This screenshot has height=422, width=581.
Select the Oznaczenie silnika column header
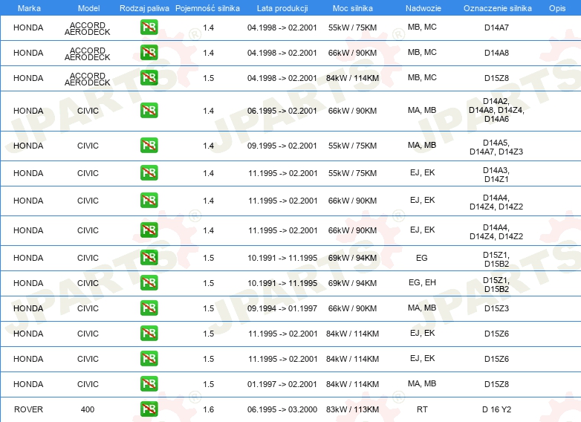(498, 8)
